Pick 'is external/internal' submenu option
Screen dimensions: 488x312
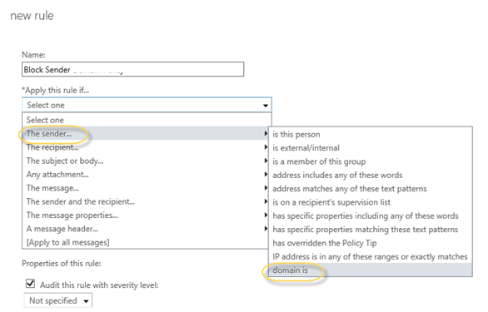[x=371, y=148]
